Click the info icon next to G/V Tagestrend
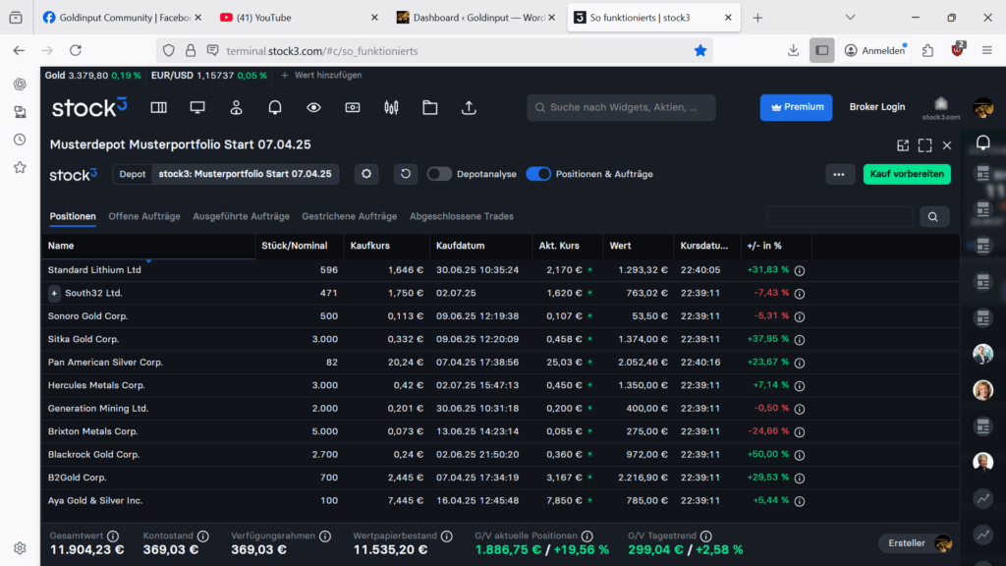 click(705, 536)
